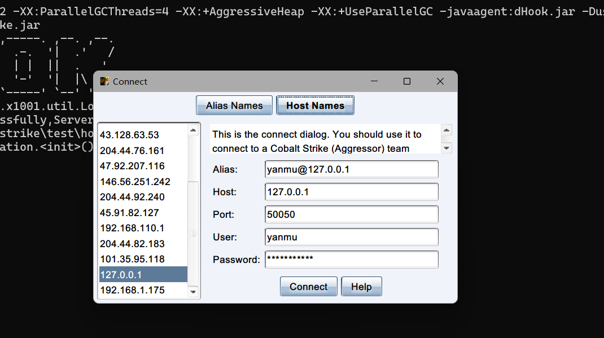This screenshot has height=338, width=604.
Task: Focus the User input field
Action: [x=351, y=237]
